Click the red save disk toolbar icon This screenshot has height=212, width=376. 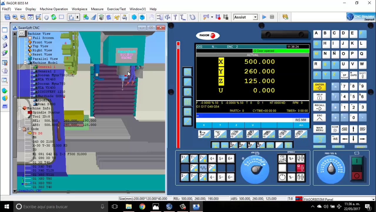(x=218, y=17)
